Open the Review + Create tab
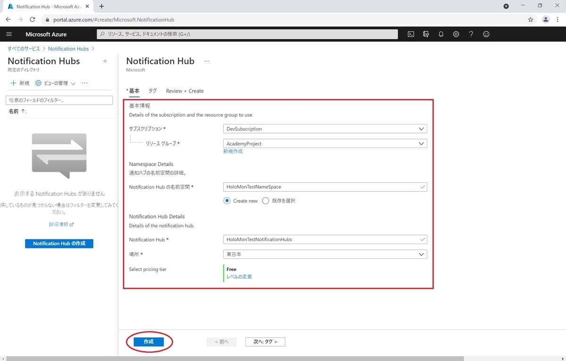The width and height of the screenshot is (566, 361). (184, 90)
